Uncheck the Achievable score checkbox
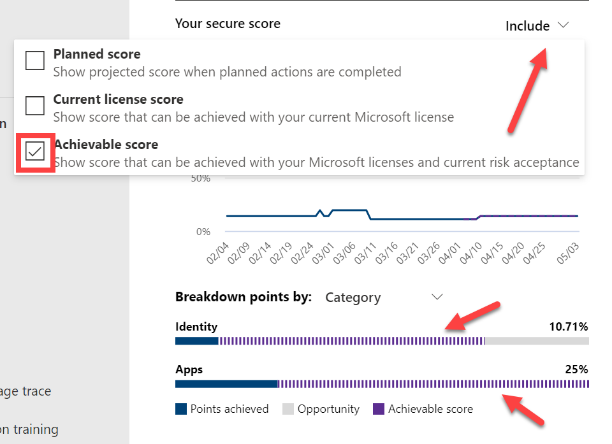Viewport: 612px width, 444px height. click(35, 151)
